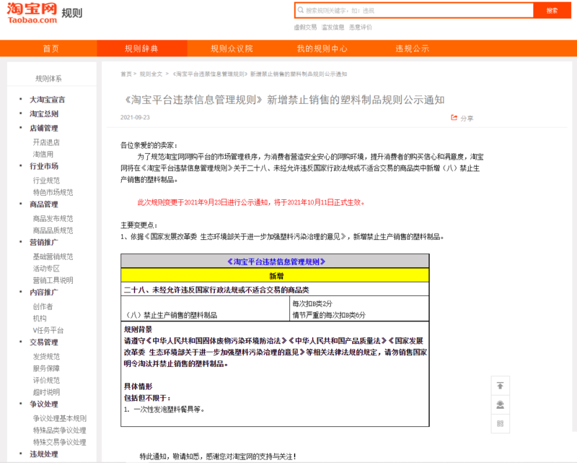Open the 创作者 sidebar link
Screen dimensions: 577x463
pyautogui.click(x=43, y=306)
